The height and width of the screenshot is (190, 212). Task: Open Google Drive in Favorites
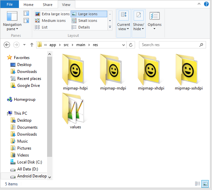28,86
